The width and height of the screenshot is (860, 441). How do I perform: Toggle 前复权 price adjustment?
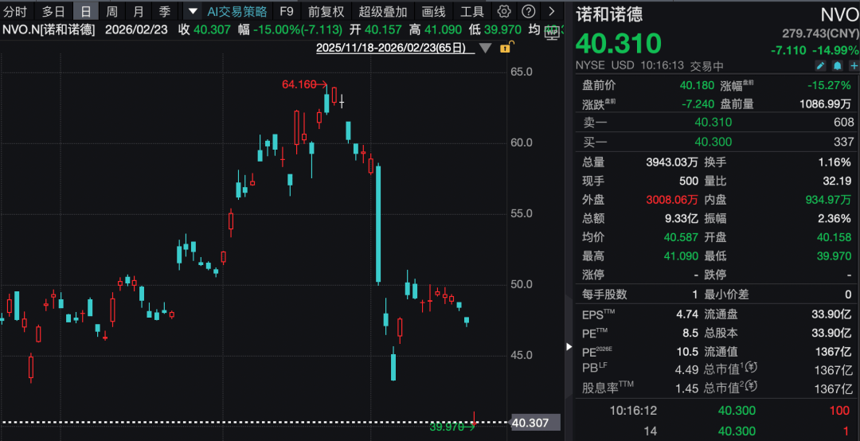tap(326, 11)
